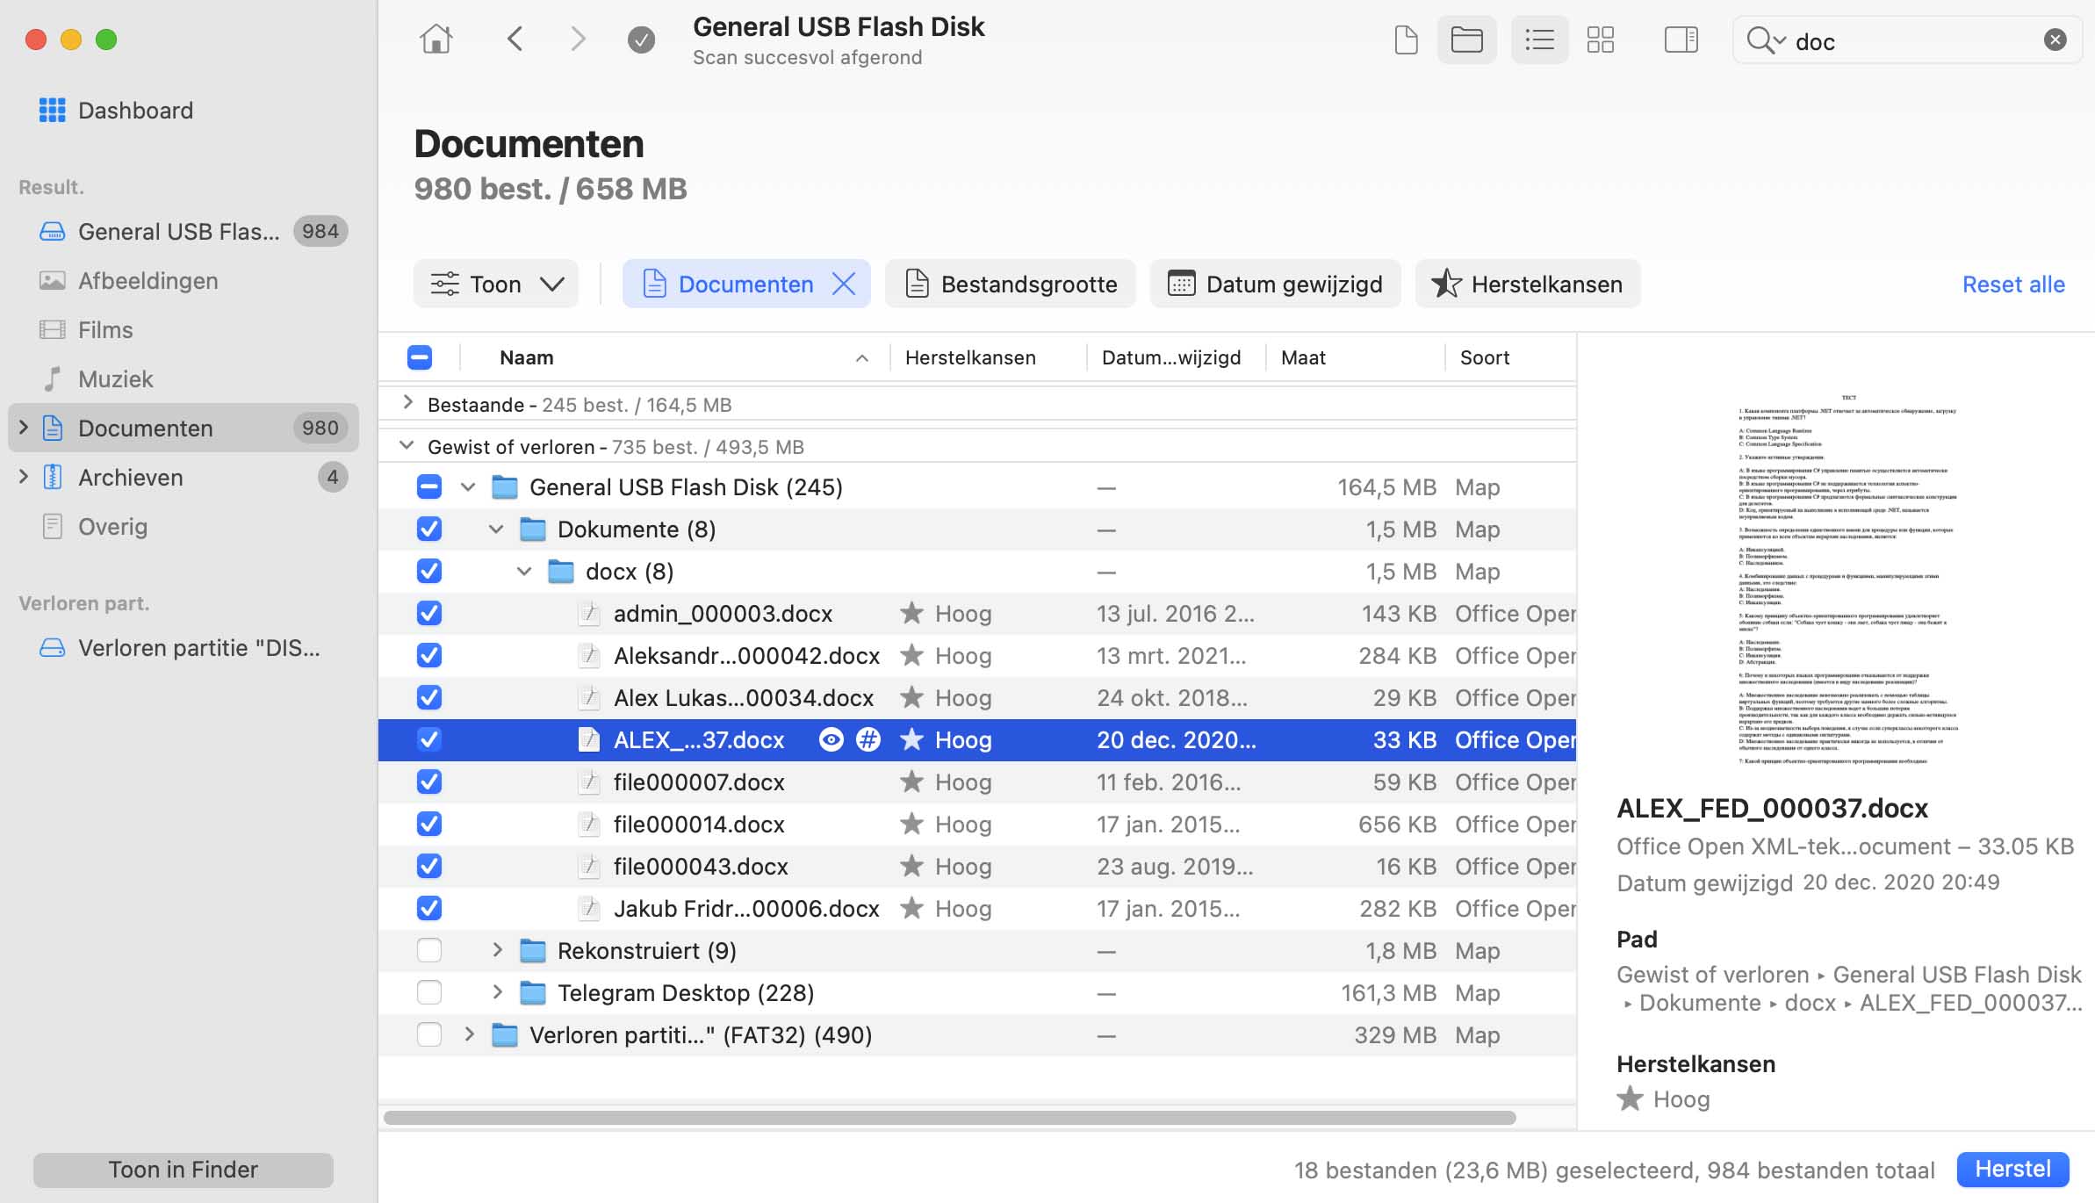This screenshot has width=2095, height=1203.
Task: Toggle the select-all checkbox in header
Action: click(x=420, y=357)
